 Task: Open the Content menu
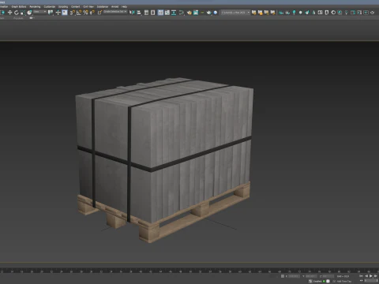(75, 6)
